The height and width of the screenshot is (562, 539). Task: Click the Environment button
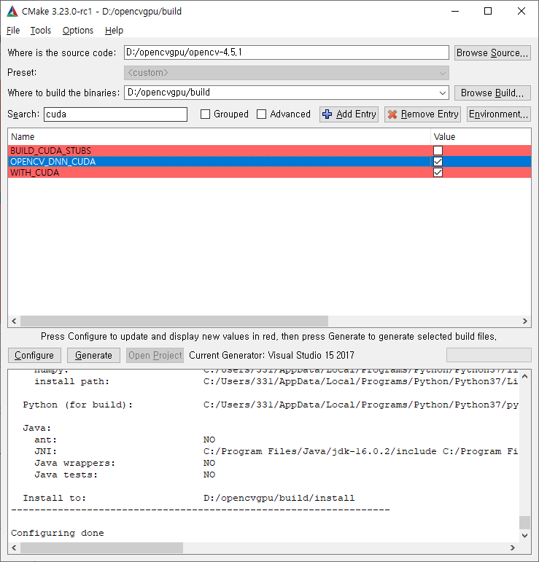[x=498, y=114]
